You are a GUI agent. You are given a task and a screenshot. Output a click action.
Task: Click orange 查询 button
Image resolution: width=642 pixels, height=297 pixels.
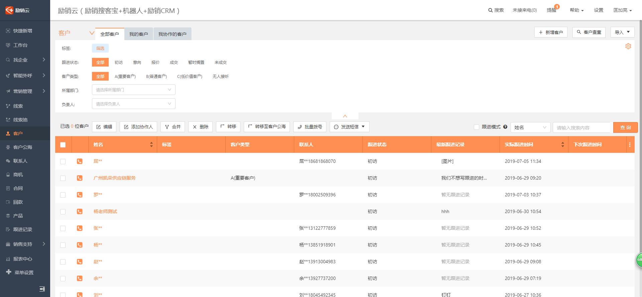(626, 127)
